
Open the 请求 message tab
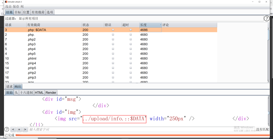coord(9,87)
